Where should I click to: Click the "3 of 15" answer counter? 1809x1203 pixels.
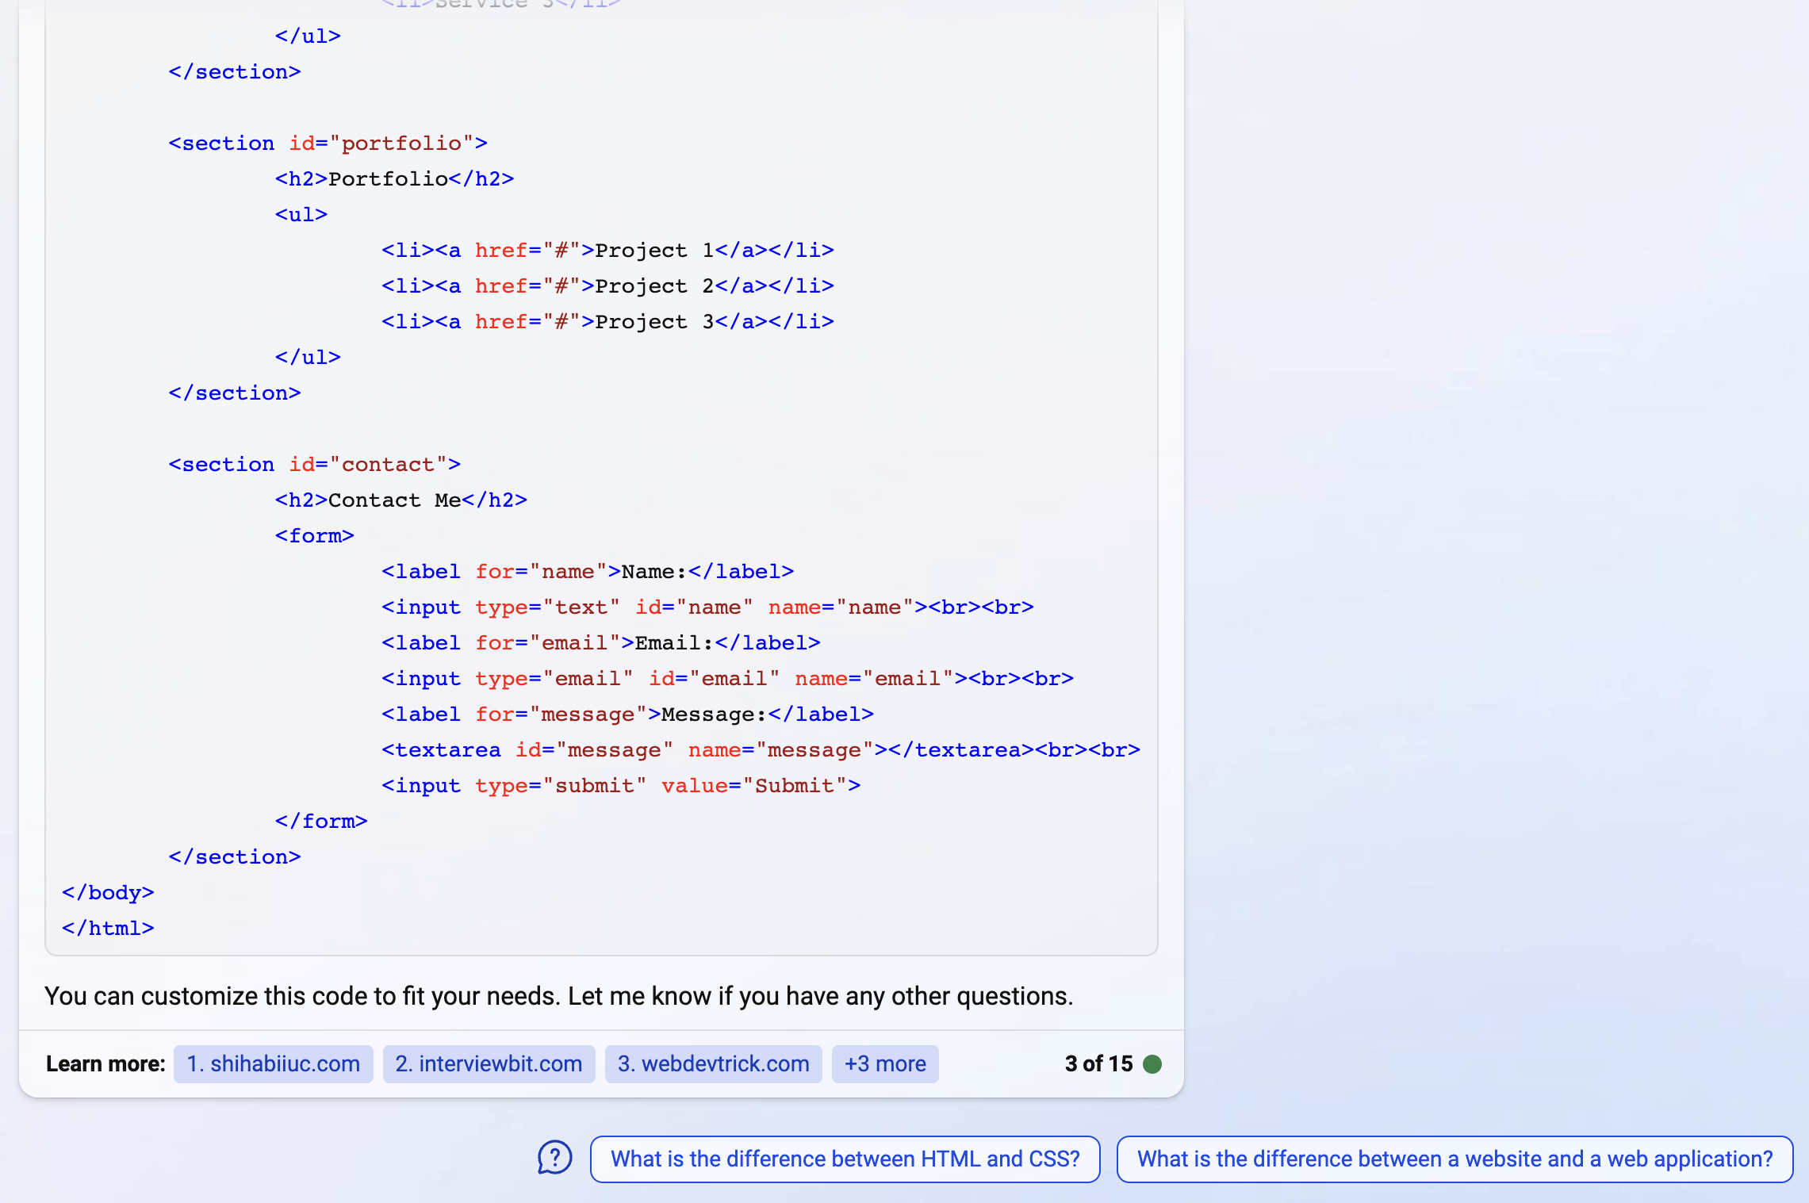[x=1098, y=1063]
